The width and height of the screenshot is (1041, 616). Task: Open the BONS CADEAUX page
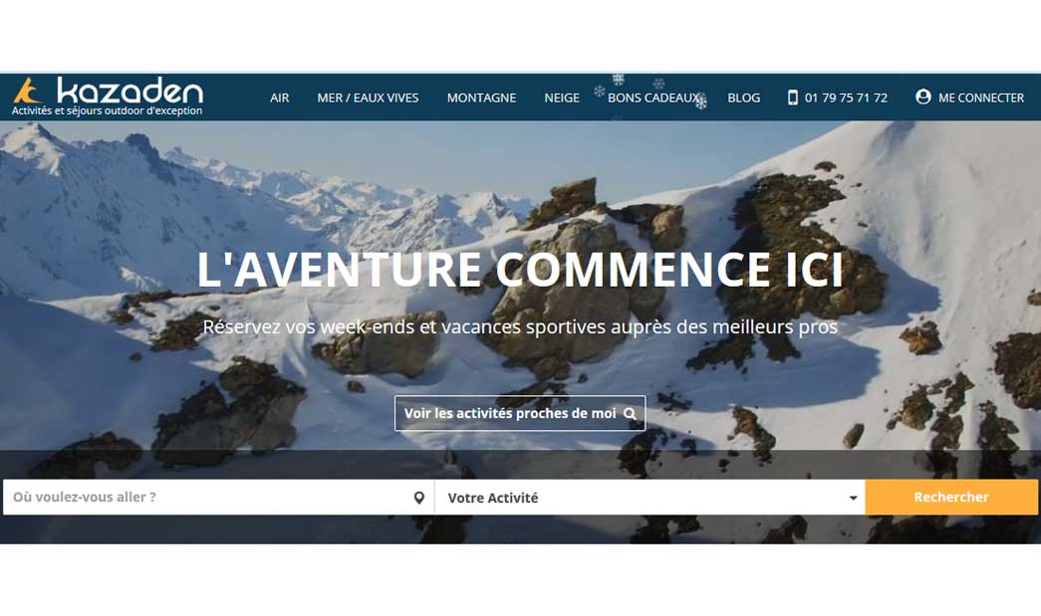coord(653,98)
